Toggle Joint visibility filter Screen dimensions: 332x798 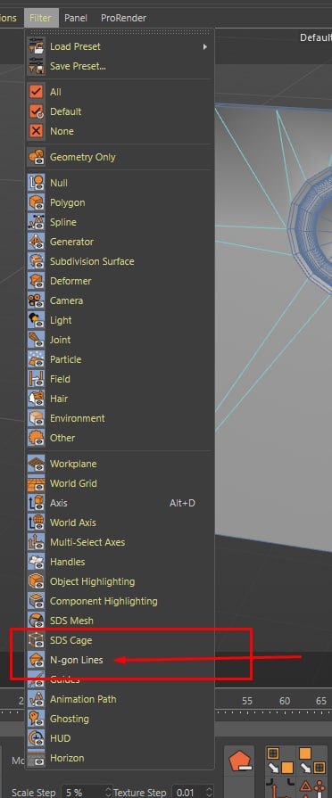(120, 340)
